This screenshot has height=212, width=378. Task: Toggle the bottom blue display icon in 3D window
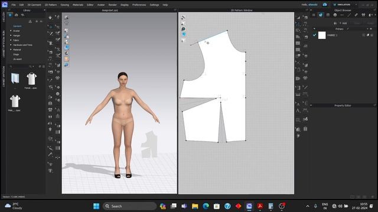coord(66,65)
